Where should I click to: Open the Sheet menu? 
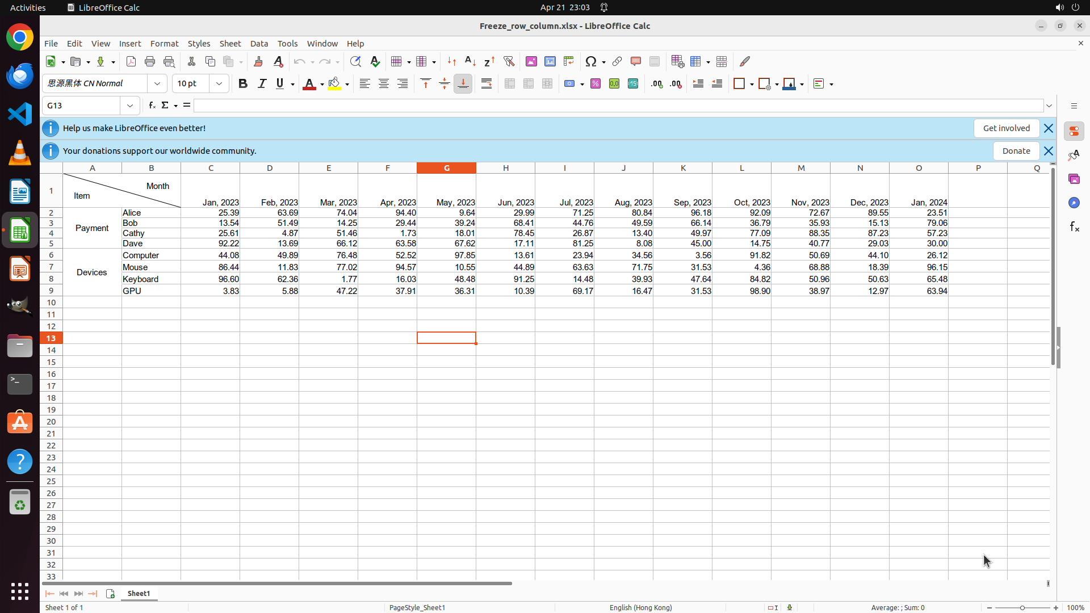click(230, 44)
